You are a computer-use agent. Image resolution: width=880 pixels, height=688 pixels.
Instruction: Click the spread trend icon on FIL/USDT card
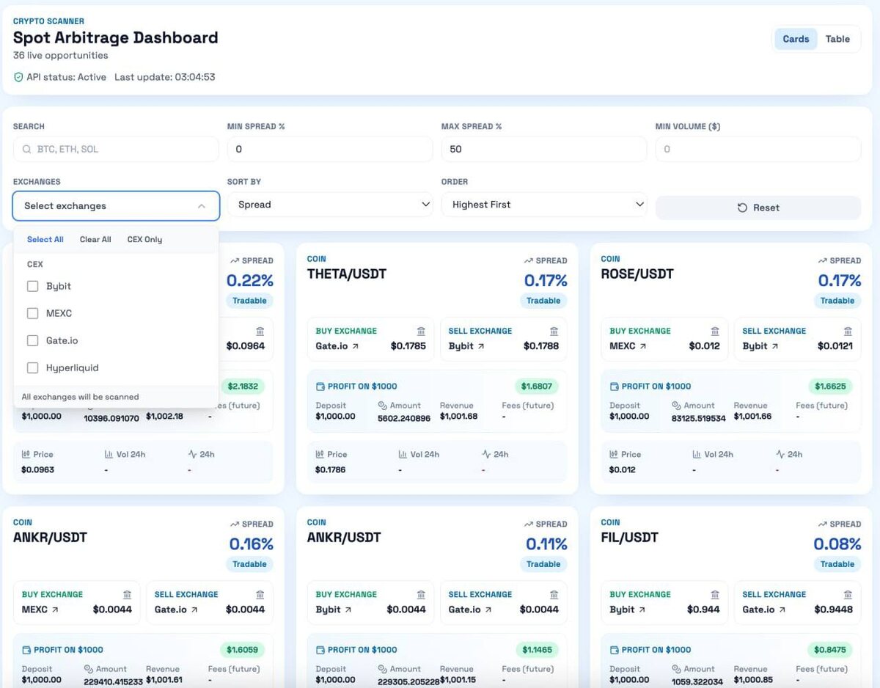tap(823, 524)
